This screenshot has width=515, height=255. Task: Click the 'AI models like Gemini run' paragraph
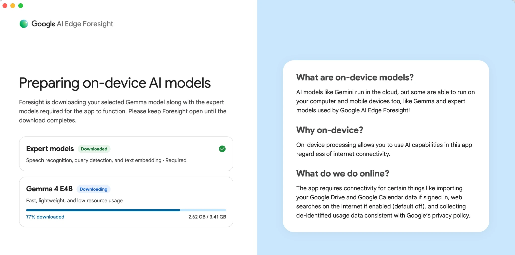[x=385, y=101]
